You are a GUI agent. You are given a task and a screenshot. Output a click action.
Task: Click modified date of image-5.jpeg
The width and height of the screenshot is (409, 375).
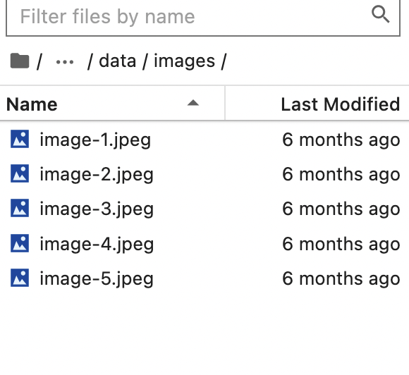341,278
